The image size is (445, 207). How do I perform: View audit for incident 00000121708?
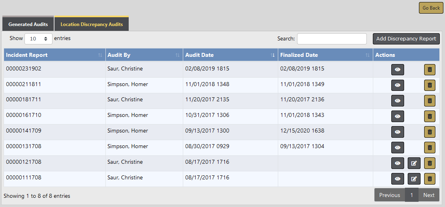pyautogui.click(x=397, y=163)
